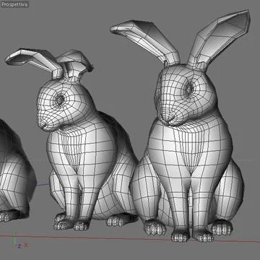Click the middle rabbit's eye

60,99
